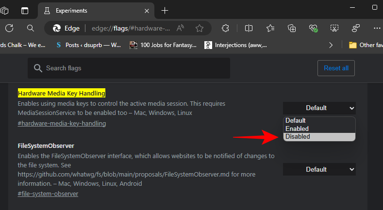Switch to the Experiments tab
This screenshot has width=383, height=210.
[x=92, y=10]
